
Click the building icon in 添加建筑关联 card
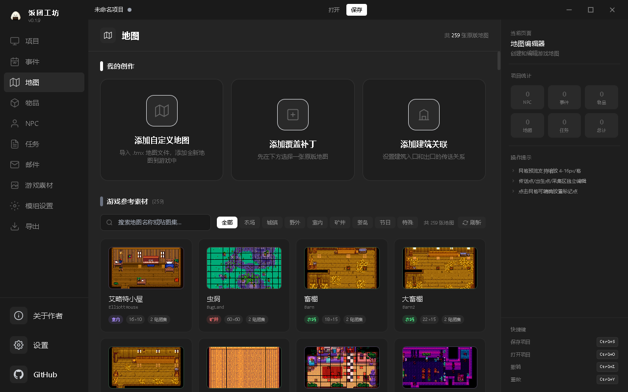click(x=424, y=115)
